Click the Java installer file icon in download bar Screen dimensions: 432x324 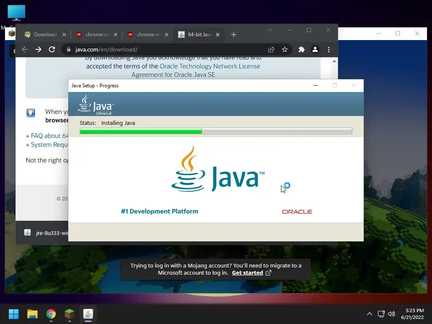pyautogui.click(x=27, y=232)
